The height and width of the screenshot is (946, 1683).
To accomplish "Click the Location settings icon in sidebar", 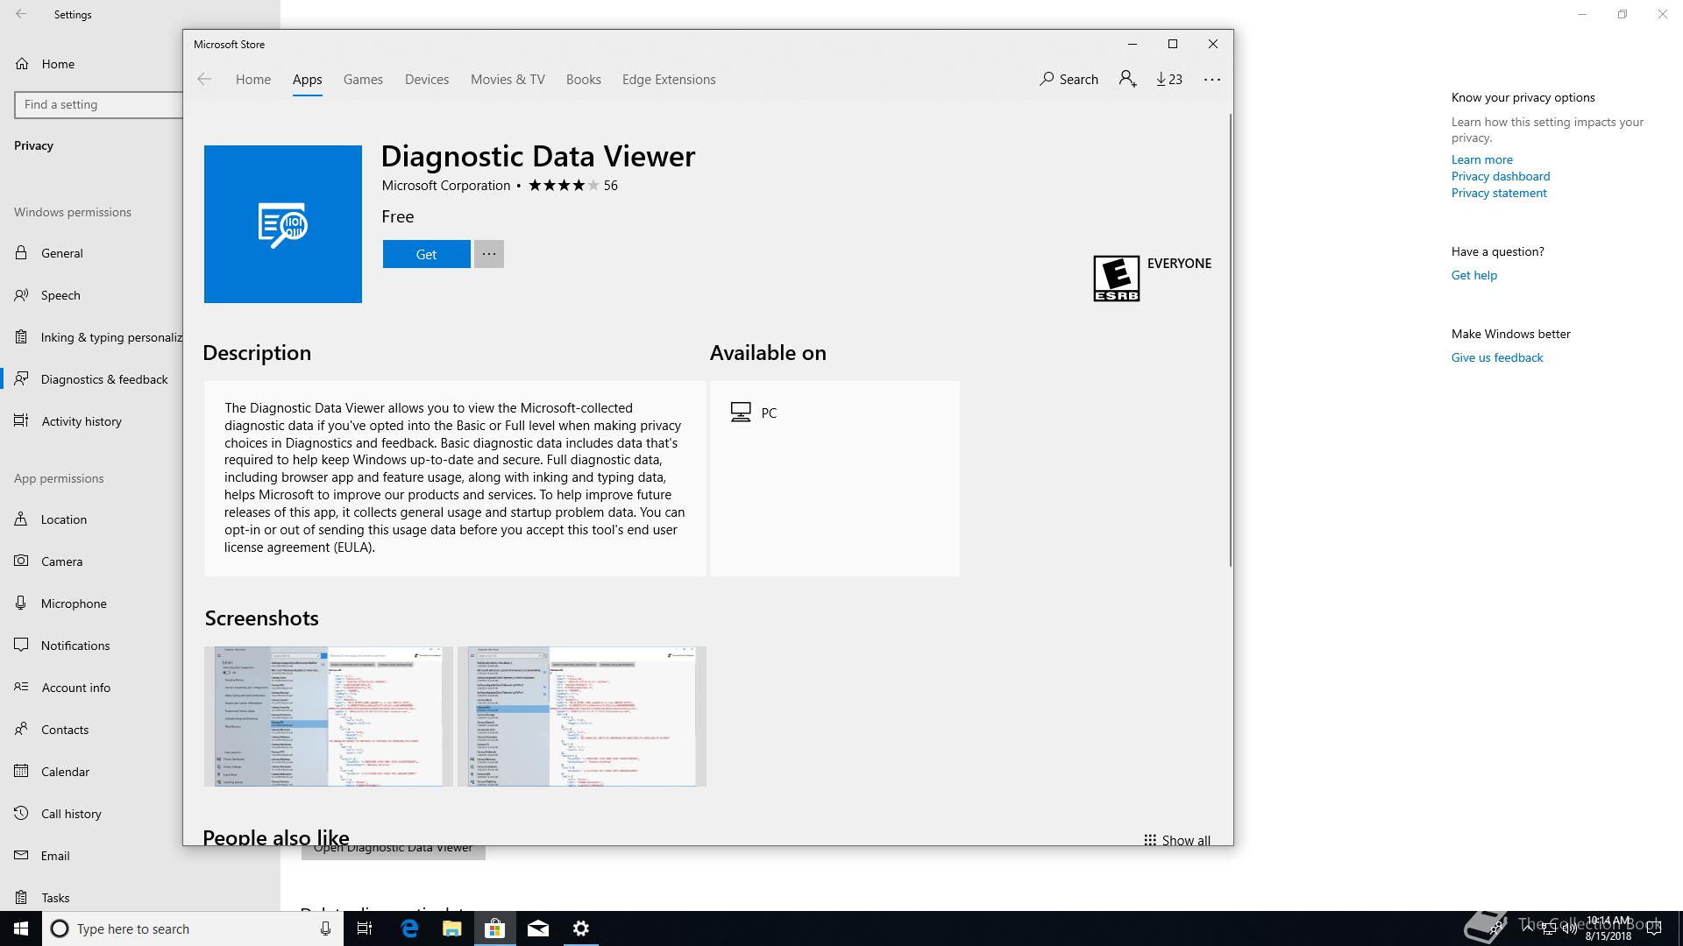I will (x=21, y=519).
